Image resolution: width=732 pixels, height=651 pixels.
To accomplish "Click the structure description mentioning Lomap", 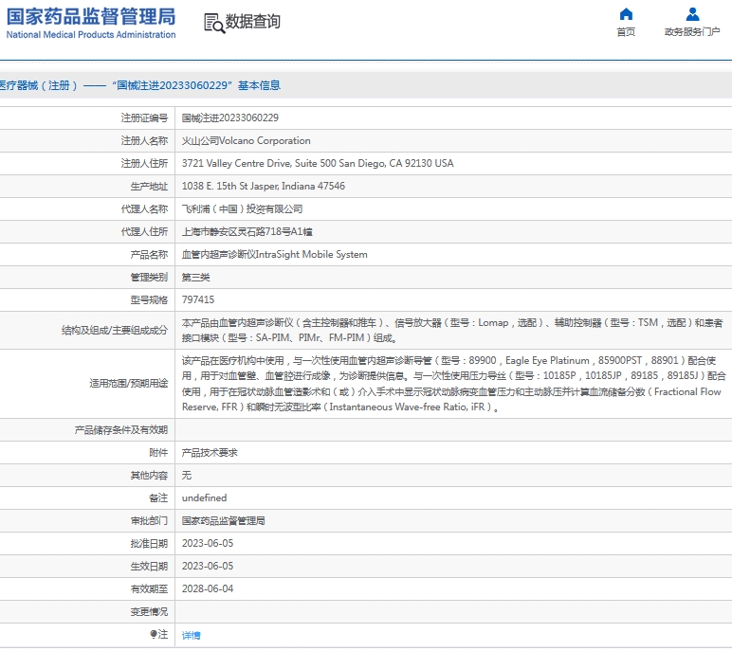I will click(x=452, y=331).
